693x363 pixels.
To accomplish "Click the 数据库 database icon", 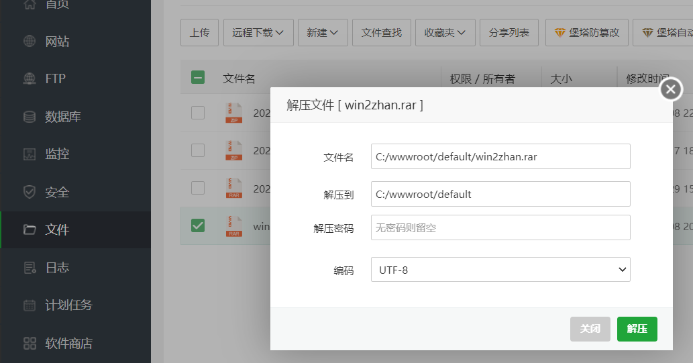I will pyautogui.click(x=30, y=117).
